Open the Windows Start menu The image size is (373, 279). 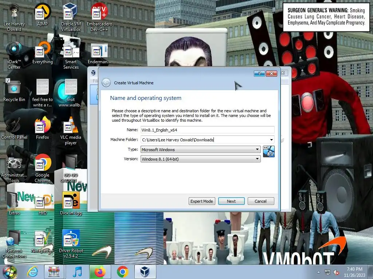coord(9,272)
